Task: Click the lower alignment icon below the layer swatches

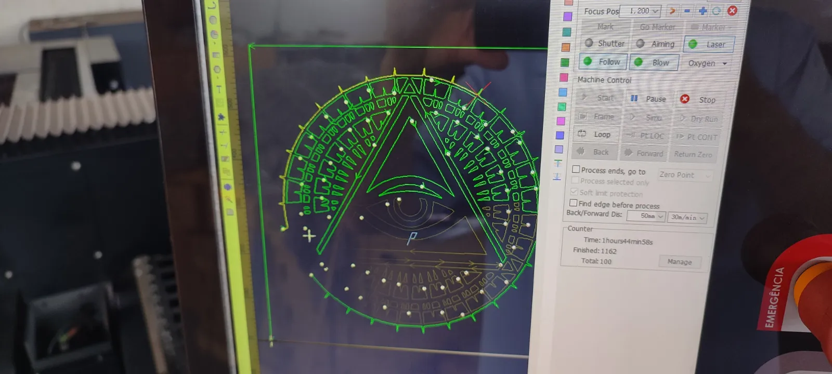Action: pyautogui.click(x=557, y=176)
